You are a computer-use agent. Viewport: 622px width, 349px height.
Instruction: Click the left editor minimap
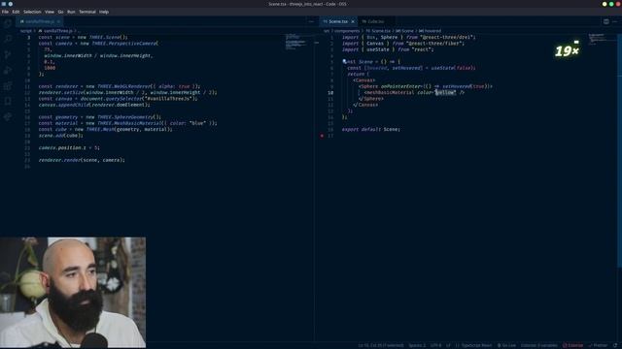coord(296,42)
